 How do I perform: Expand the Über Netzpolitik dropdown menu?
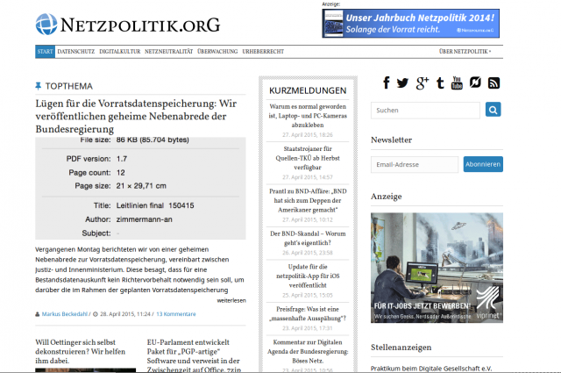[x=465, y=52]
